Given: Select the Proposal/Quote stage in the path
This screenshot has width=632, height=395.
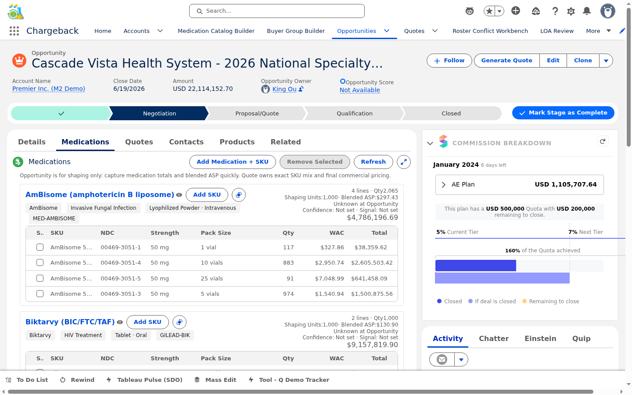Looking at the screenshot, I should (x=257, y=113).
